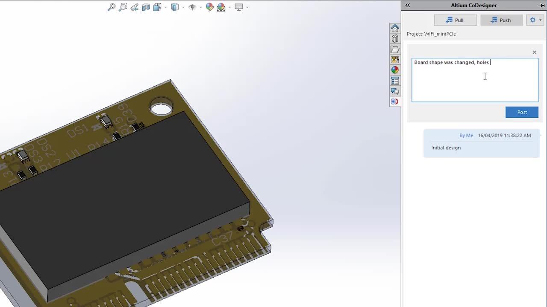The width and height of the screenshot is (547, 307).
Task: Select the Zoom to Area tool
Action: 123,7
